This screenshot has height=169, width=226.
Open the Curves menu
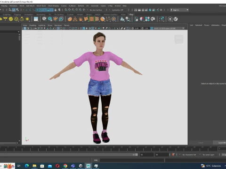[x=64, y=6]
